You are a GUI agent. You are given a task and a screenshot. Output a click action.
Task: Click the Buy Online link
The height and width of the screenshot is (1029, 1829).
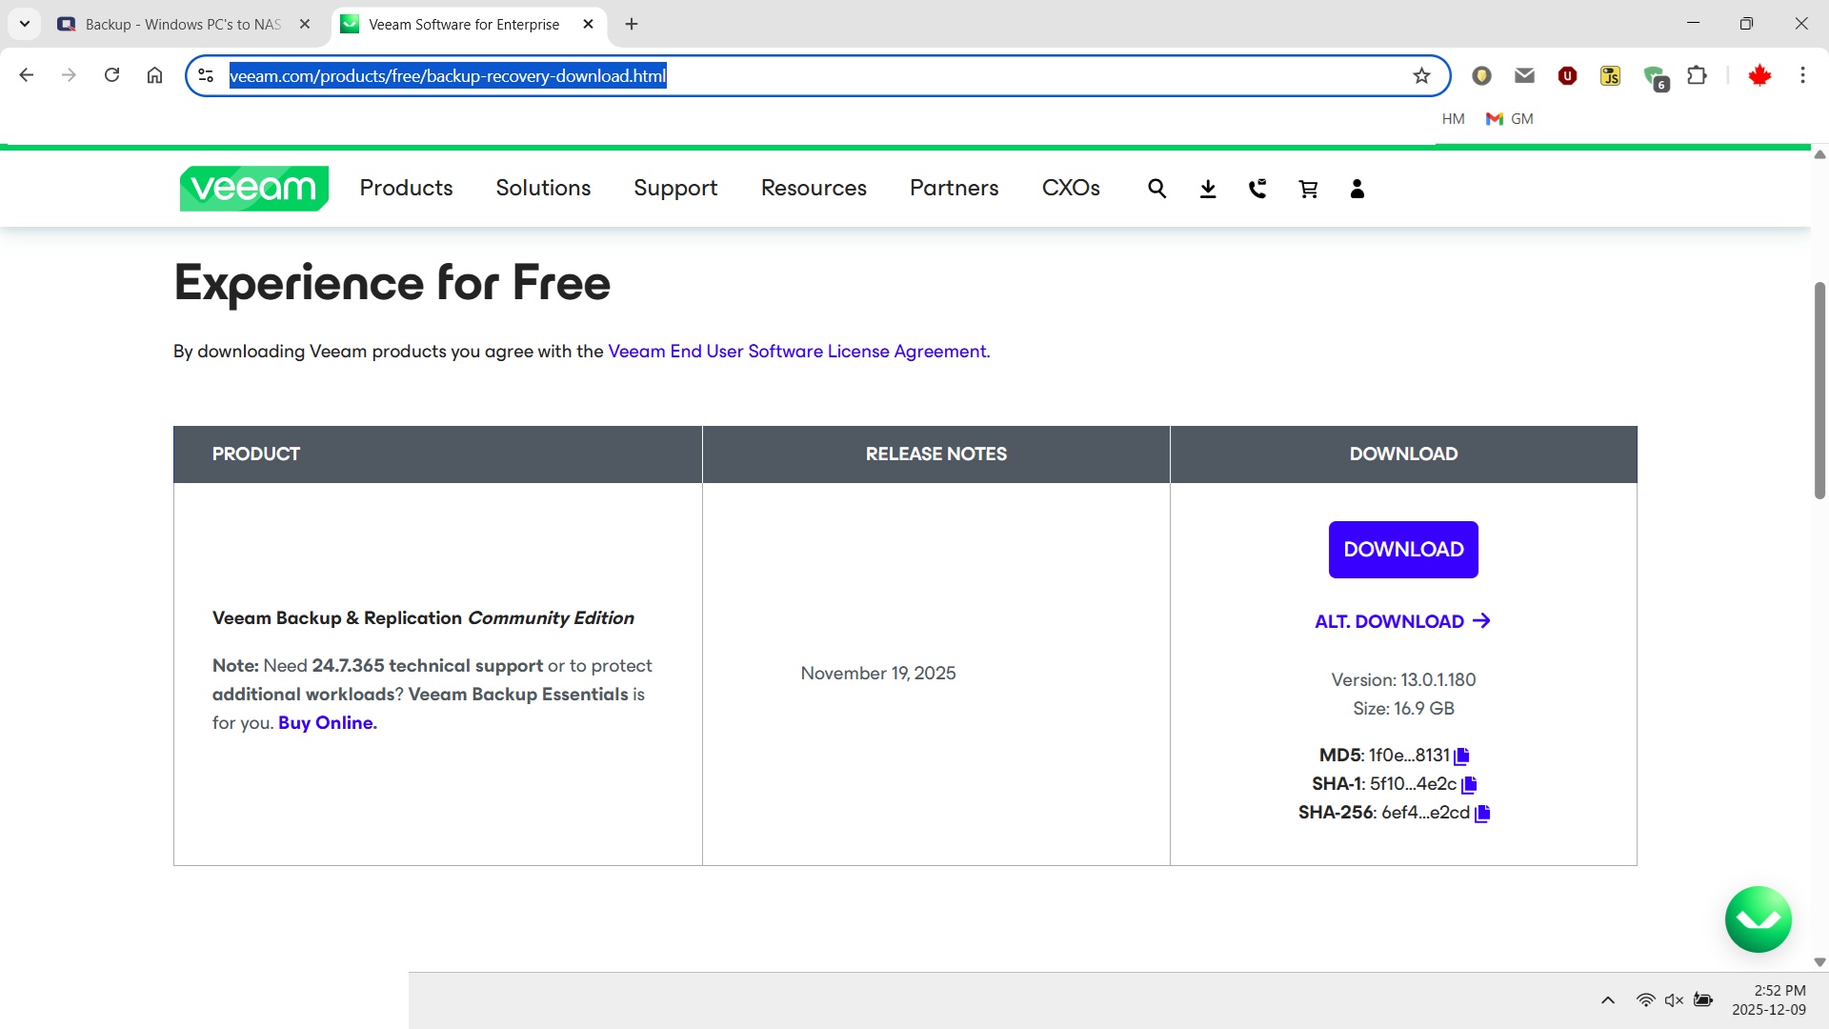point(327,723)
